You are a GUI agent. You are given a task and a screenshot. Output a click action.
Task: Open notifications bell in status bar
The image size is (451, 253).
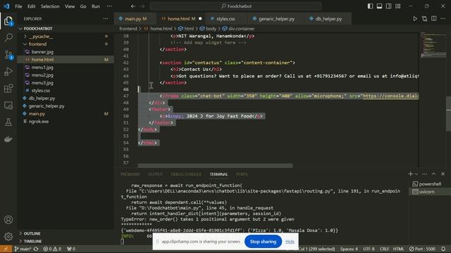coord(443,249)
